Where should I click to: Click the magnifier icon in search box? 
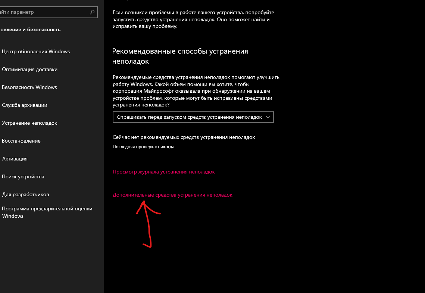92,12
